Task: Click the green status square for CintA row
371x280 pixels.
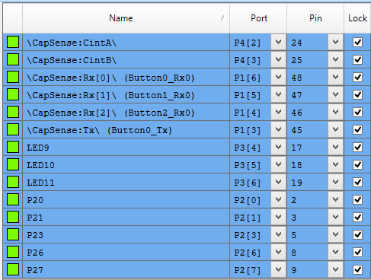Action: (x=13, y=42)
